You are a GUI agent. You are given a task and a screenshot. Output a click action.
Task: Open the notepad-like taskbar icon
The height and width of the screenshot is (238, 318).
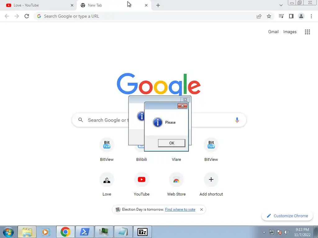(123, 232)
